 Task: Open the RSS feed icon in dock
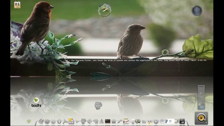144,122
